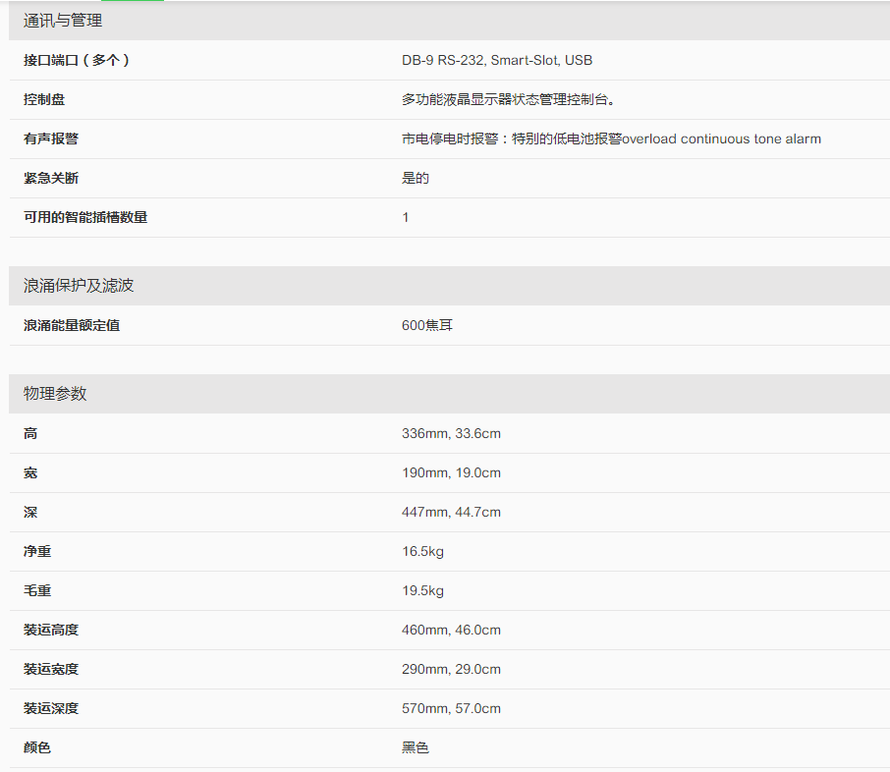890x772 pixels.
Task: Select the 447mm, 44.7cm depth value
Action: 451,512
